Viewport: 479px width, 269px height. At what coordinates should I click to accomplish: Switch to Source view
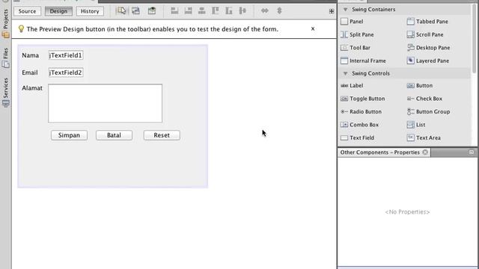coord(27,11)
